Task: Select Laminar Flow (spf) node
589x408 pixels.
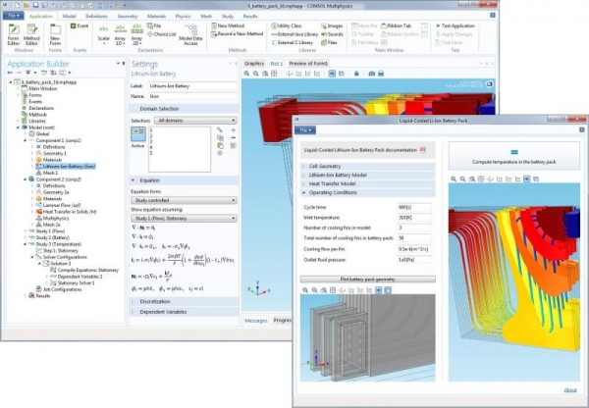Action: click(58, 205)
